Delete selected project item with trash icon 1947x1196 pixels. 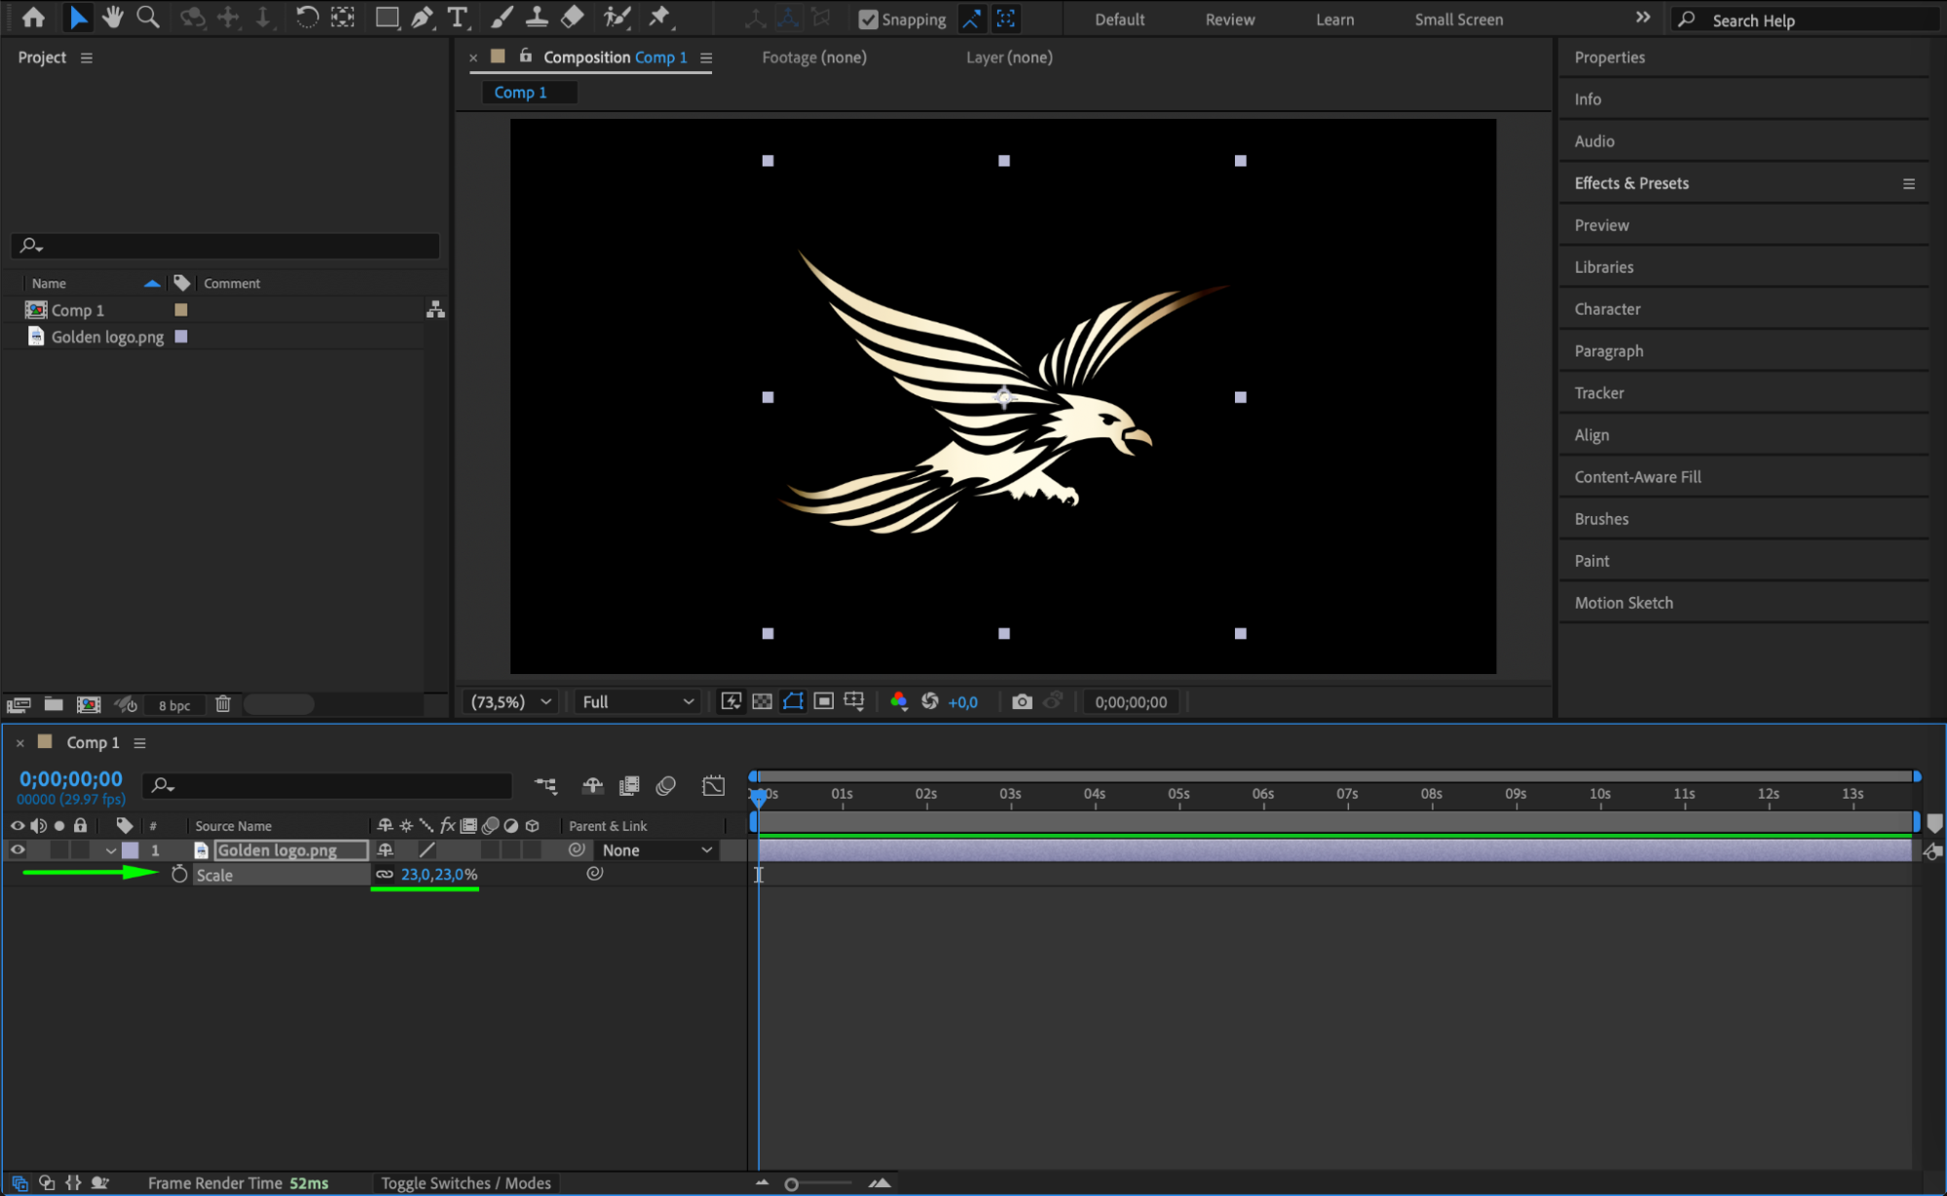223,704
